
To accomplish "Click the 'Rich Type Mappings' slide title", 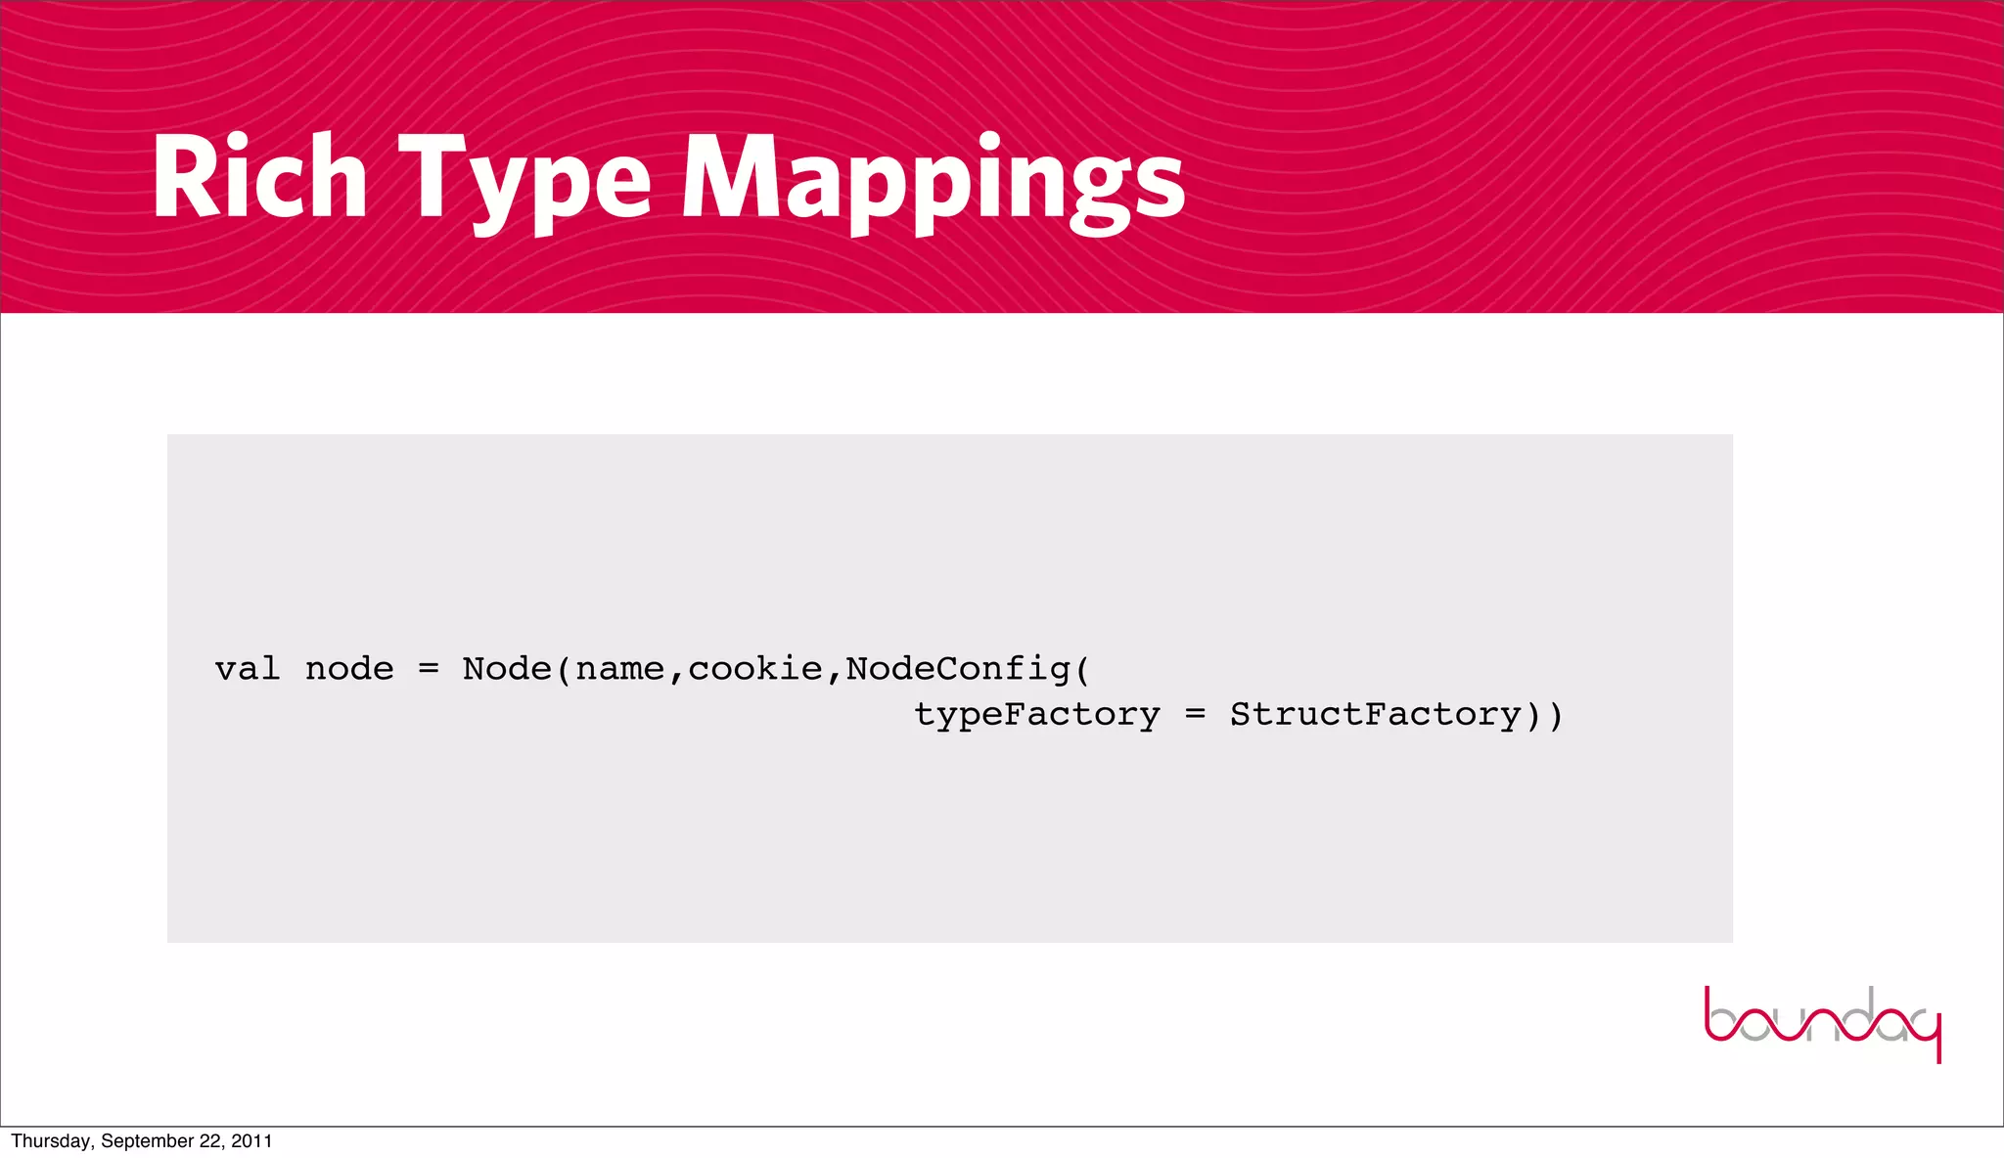I will point(668,182).
